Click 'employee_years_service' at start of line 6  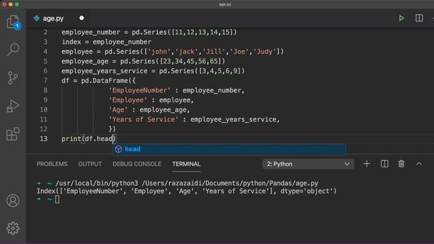click(x=104, y=70)
